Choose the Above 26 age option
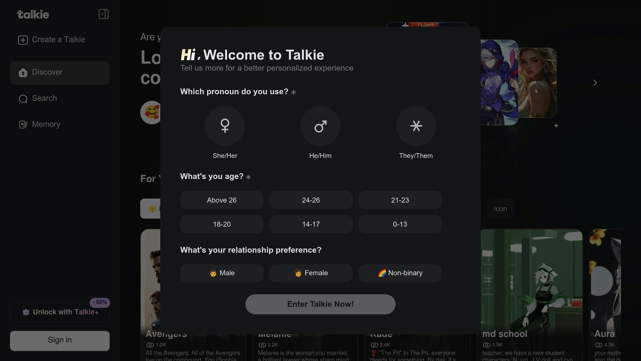Viewport: 641px width, 361px height. [222, 200]
